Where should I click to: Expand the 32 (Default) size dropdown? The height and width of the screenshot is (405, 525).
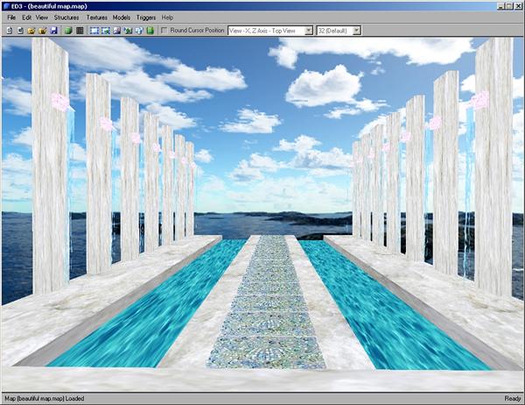(x=338, y=30)
